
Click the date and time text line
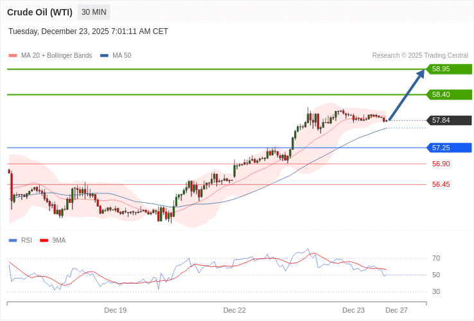pyautogui.click(x=88, y=31)
